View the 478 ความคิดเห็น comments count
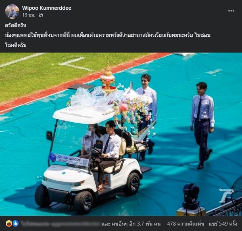Viewport: 242px width, 231px height. click(185, 224)
